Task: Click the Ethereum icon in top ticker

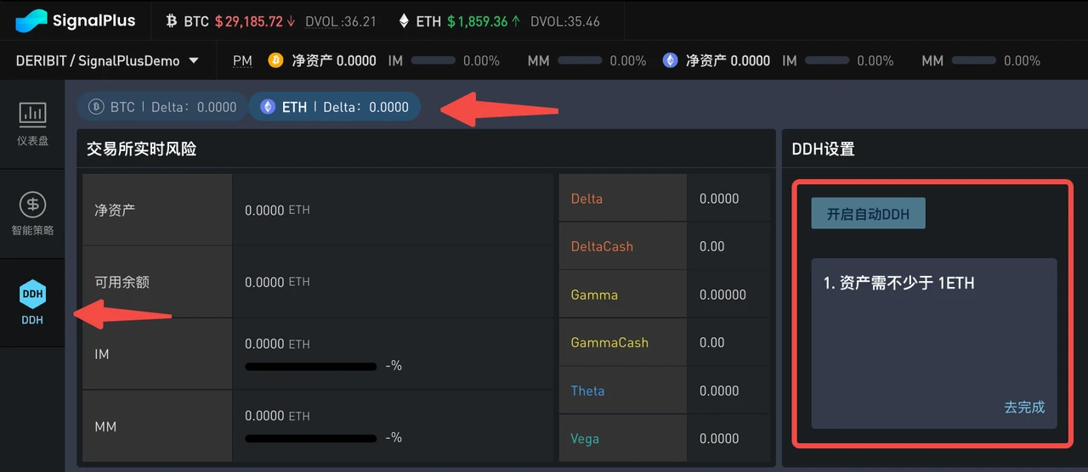Action: pyautogui.click(x=404, y=21)
